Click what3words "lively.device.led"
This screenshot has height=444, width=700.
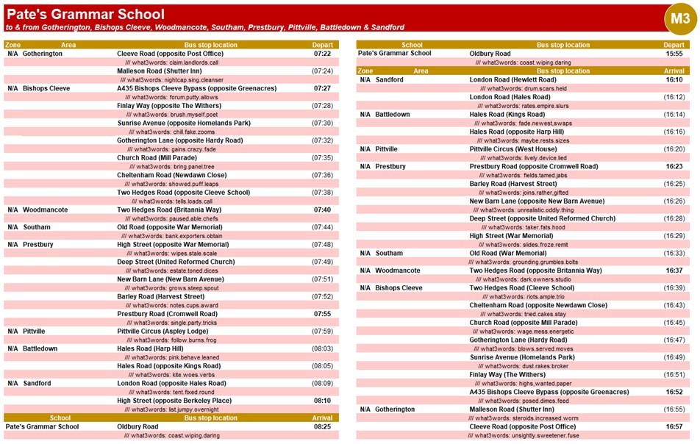546,158
